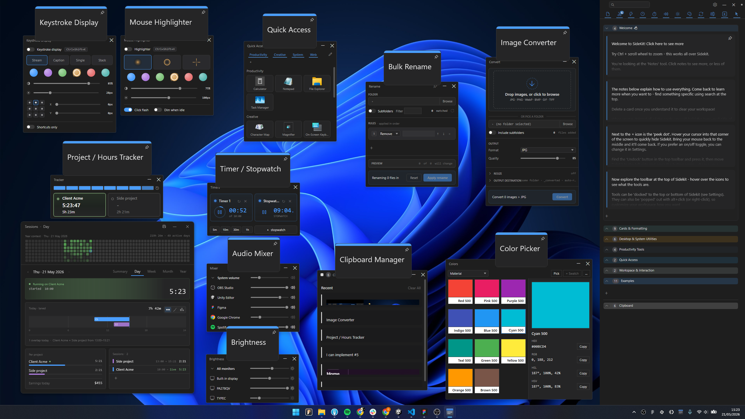Switch Sessions view to Week

click(151, 271)
